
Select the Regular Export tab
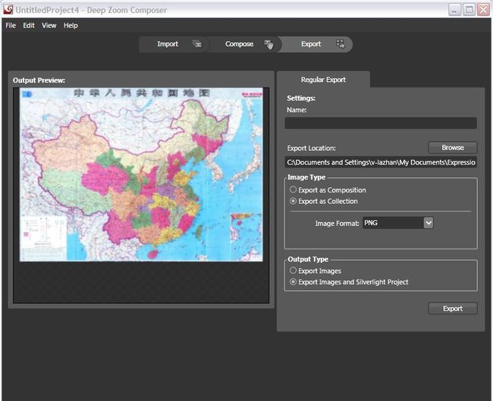(323, 80)
